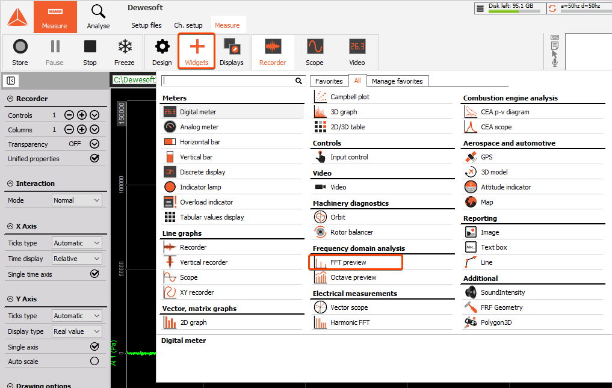Image resolution: width=612 pixels, height=388 pixels.
Task: Add the Vector scope widget
Action: tap(383, 307)
